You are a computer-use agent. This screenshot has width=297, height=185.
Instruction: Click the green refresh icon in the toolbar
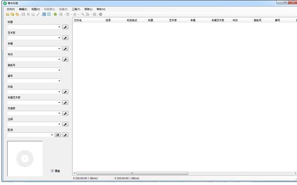pyautogui.click(x=55, y=14)
